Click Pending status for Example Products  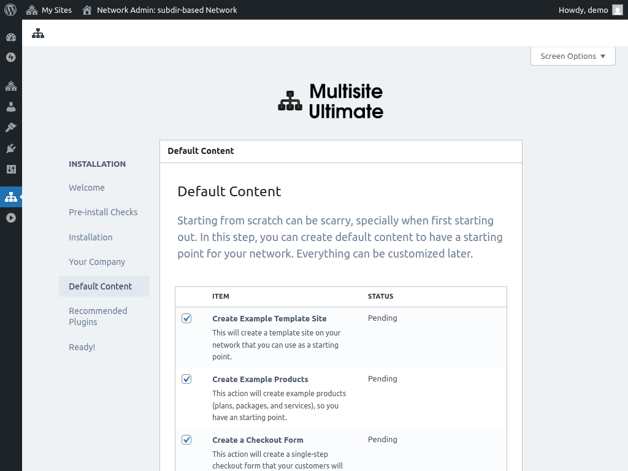click(x=383, y=378)
